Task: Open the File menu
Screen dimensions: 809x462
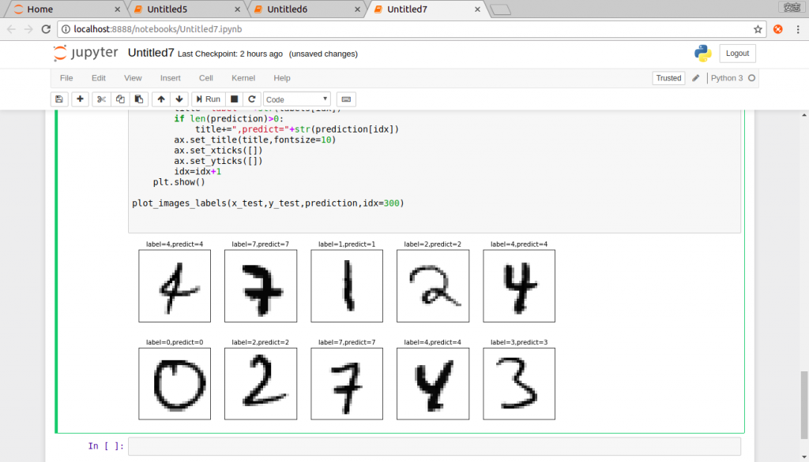Action: pyautogui.click(x=66, y=78)
